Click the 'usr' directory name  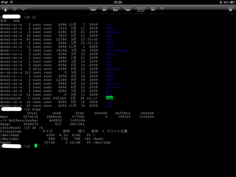pyautogui.click(x=109, y=102)
